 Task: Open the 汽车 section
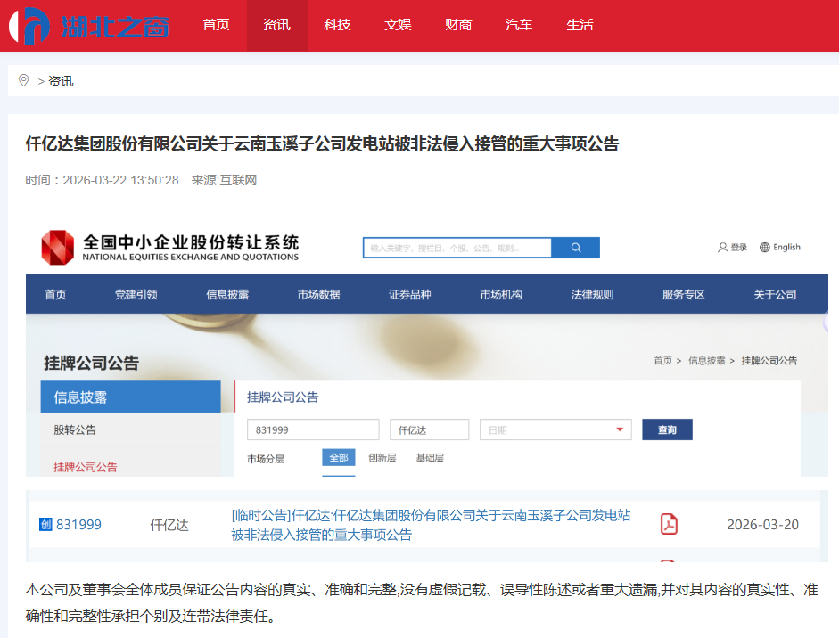tap(519, 25)
